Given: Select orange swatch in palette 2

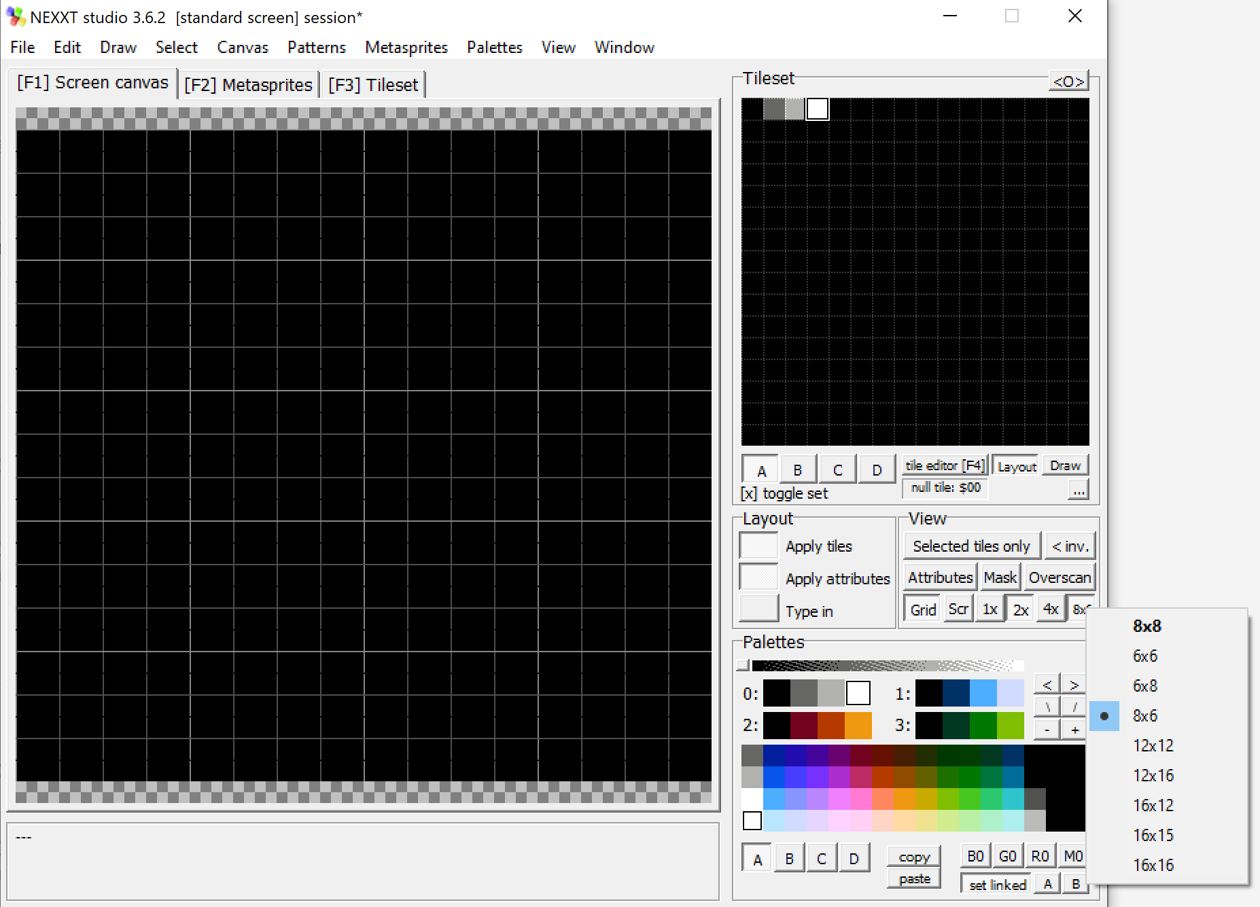Looking at the screenshot, I should pos(858,726).
